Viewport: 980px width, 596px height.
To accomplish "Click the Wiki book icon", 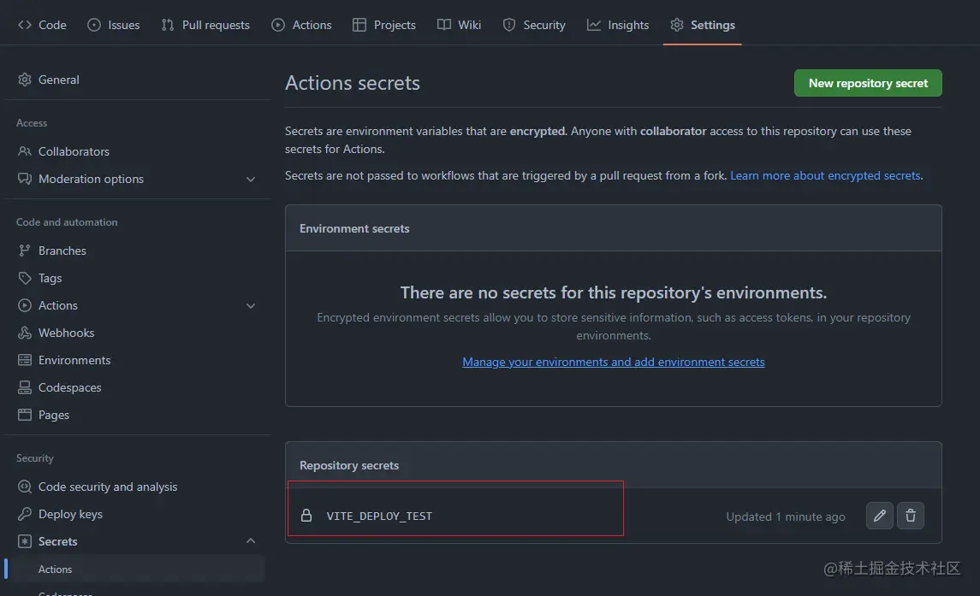I will [x=443, y=25].
